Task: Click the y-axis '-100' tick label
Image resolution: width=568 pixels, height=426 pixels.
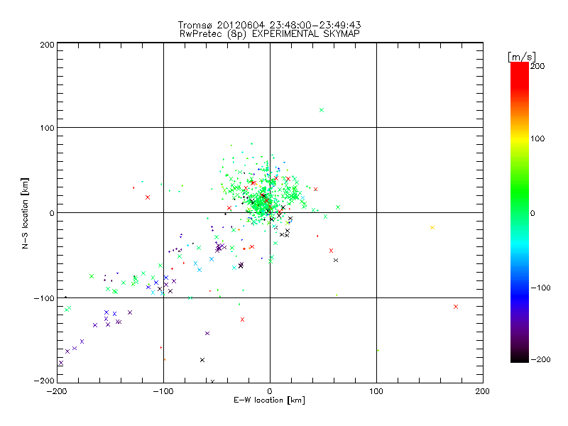Action: (44, 298)
